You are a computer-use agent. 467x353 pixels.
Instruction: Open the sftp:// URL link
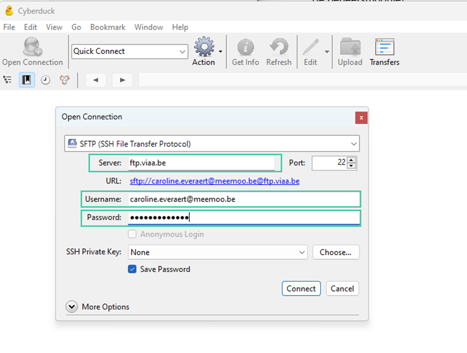click(x=215, y=181)
